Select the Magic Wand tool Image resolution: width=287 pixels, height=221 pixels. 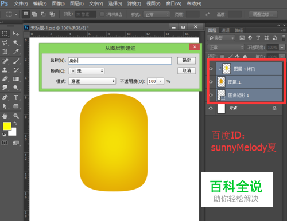(x=16, y=42)
